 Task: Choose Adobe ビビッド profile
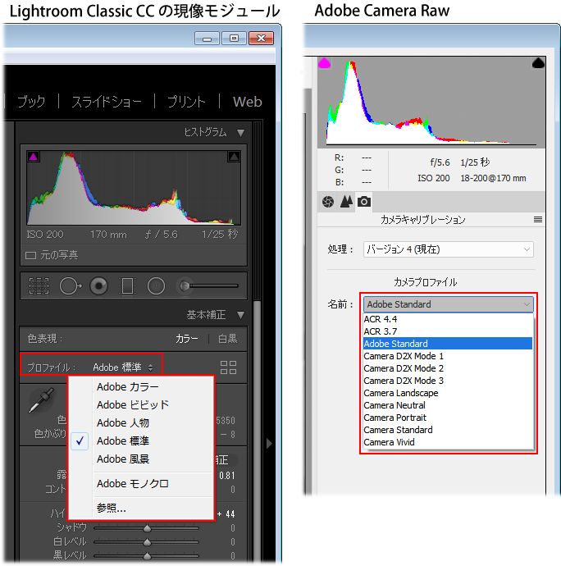pos(133,405)
